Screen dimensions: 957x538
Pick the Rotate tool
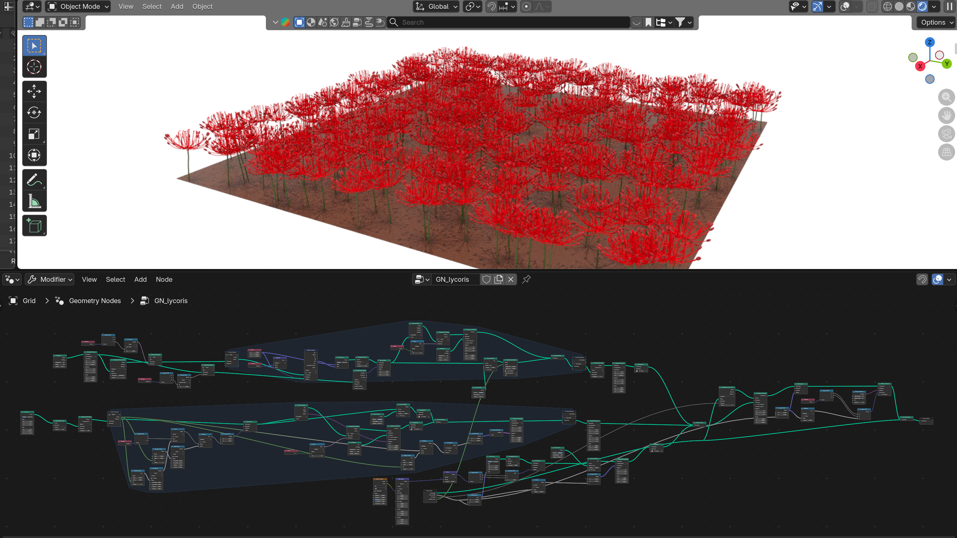click(x=34, y=113)
